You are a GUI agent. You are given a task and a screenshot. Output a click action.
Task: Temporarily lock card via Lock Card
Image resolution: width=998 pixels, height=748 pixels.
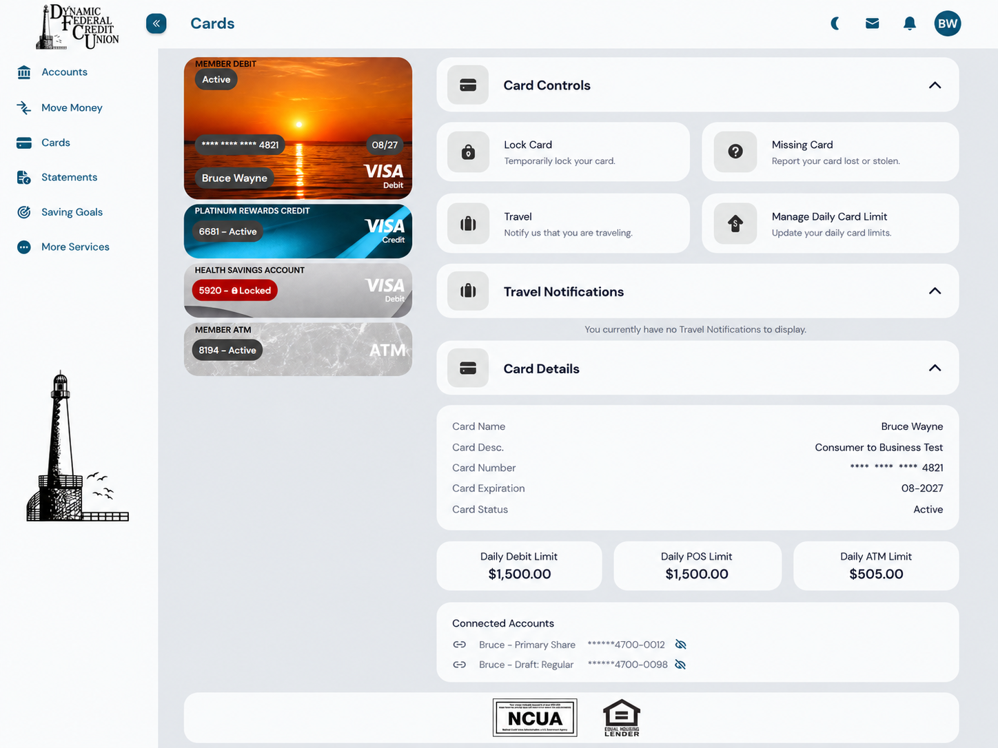[x=563, y=152]
